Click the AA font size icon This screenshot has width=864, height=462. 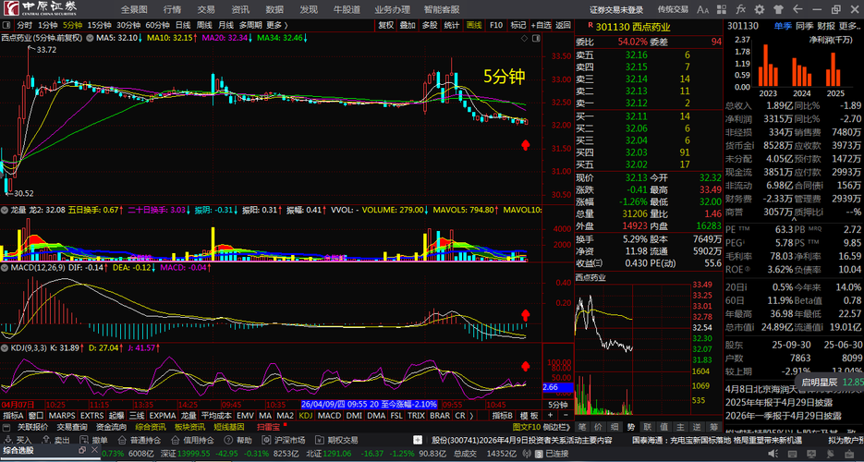coord(703,9)
